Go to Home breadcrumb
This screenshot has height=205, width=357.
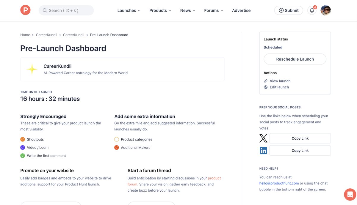pos(25,35)
